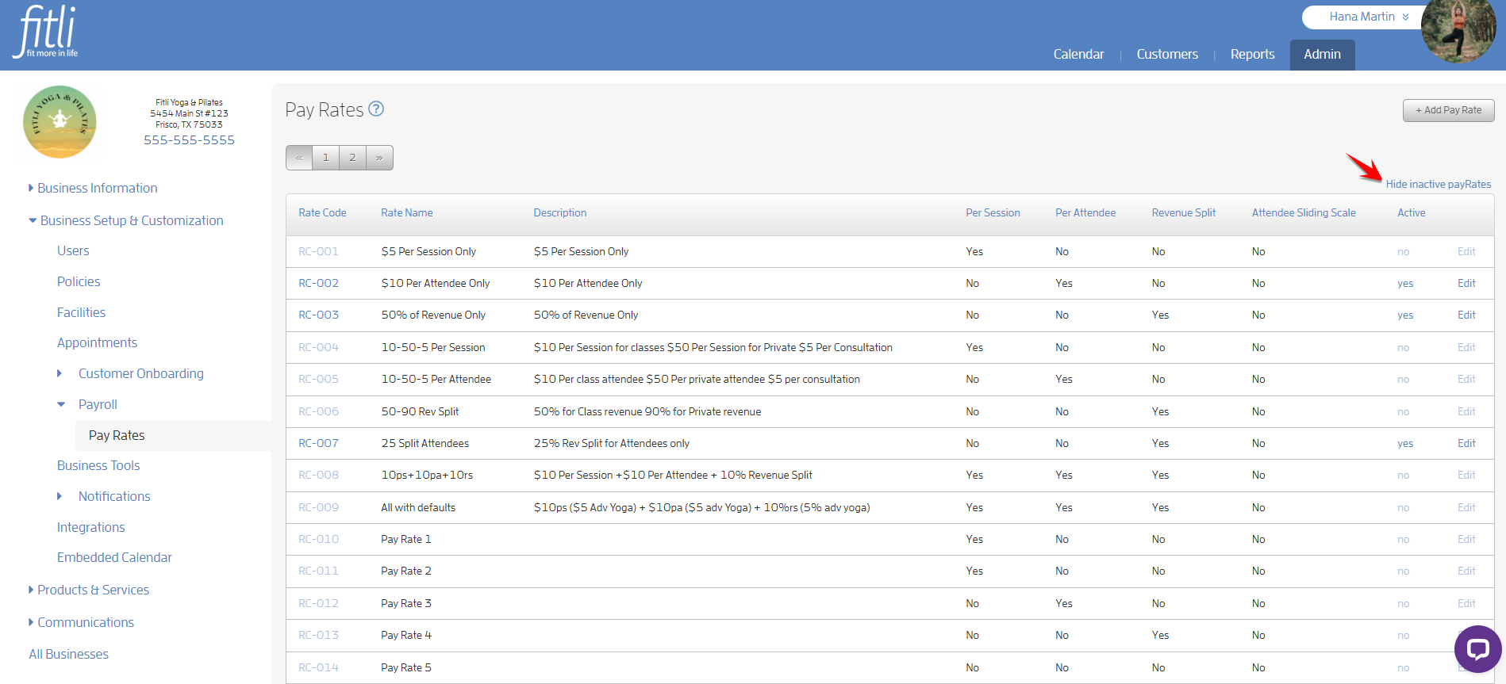
Task: Click the Fitli Yoga & Pilates business logo
Action: tap(60, 122)
